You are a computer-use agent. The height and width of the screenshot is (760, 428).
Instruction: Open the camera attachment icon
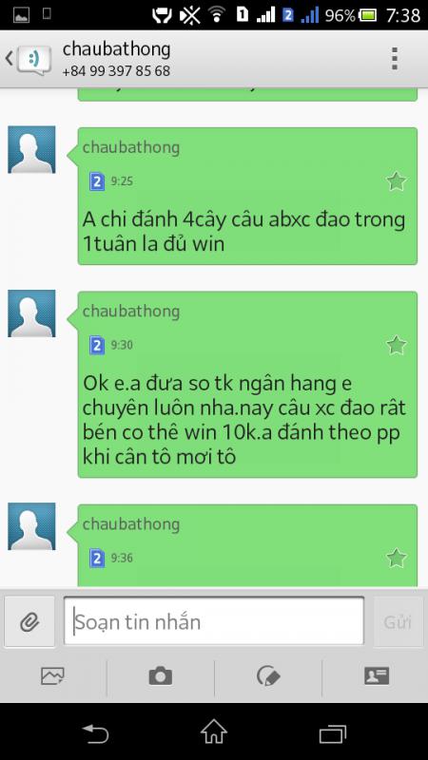[161, 675]
